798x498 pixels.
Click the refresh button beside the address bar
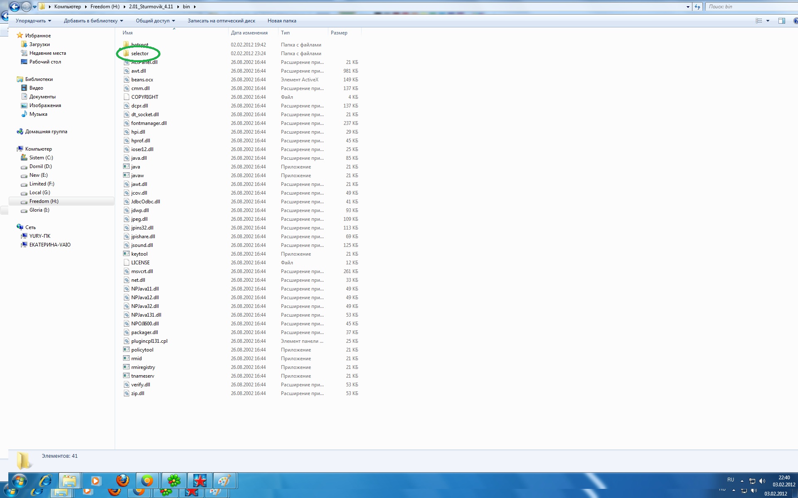click(x=697, y=7)
